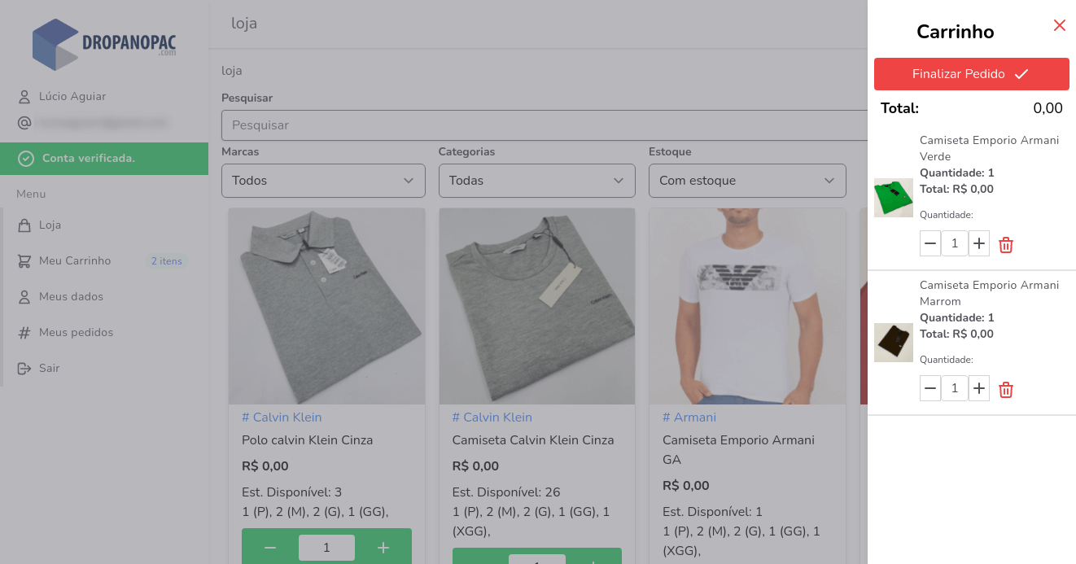Click Calvin Klein brand link on Polo card
1076x564 pixels.
[x=282, y=417]
